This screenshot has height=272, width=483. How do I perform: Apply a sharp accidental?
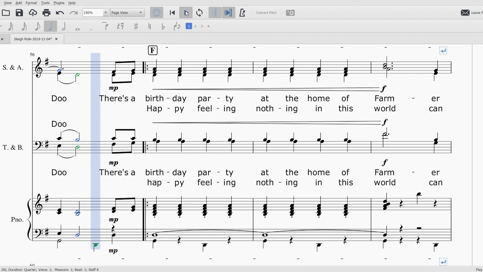136,26
